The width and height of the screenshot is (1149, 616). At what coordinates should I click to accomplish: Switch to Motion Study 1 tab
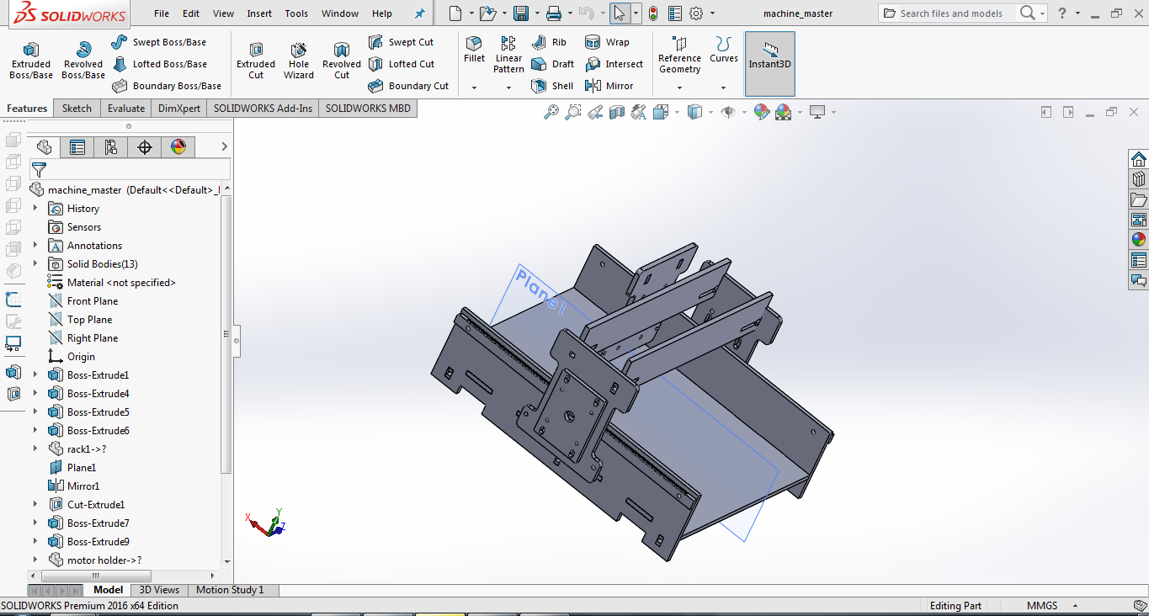[x=230, y=590]
